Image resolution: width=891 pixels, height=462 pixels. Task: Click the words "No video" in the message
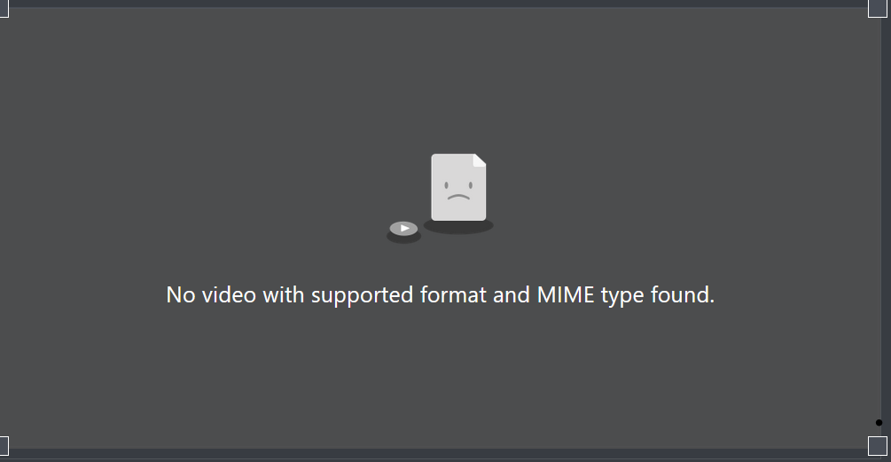(211, 295)
